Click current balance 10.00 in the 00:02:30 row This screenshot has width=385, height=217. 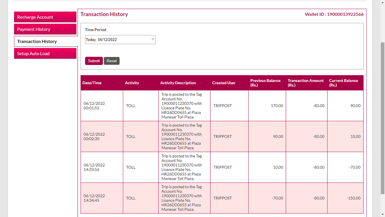tap(355, 137)
